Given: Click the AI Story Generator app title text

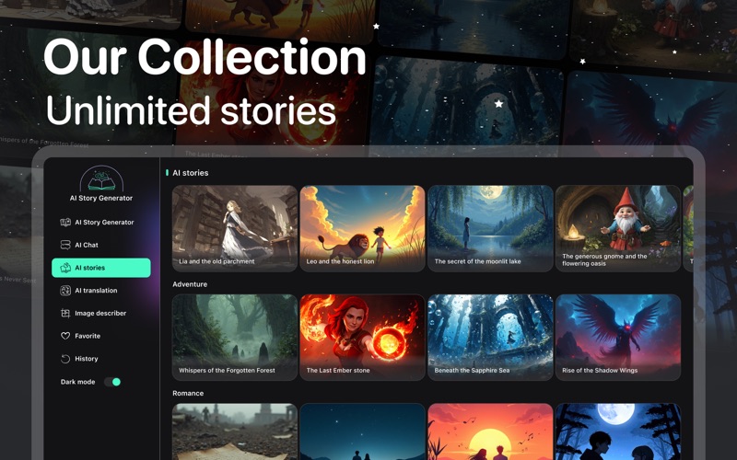Looking at the screenshot, I should [x=101, y=198].
